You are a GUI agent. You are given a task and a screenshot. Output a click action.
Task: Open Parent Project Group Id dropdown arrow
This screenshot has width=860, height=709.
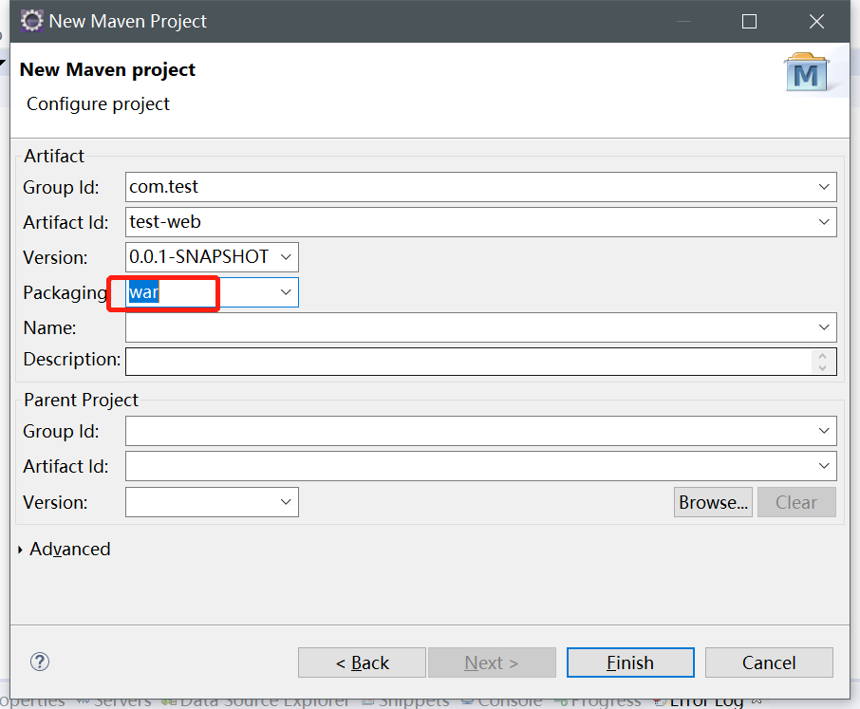(824, 431)
